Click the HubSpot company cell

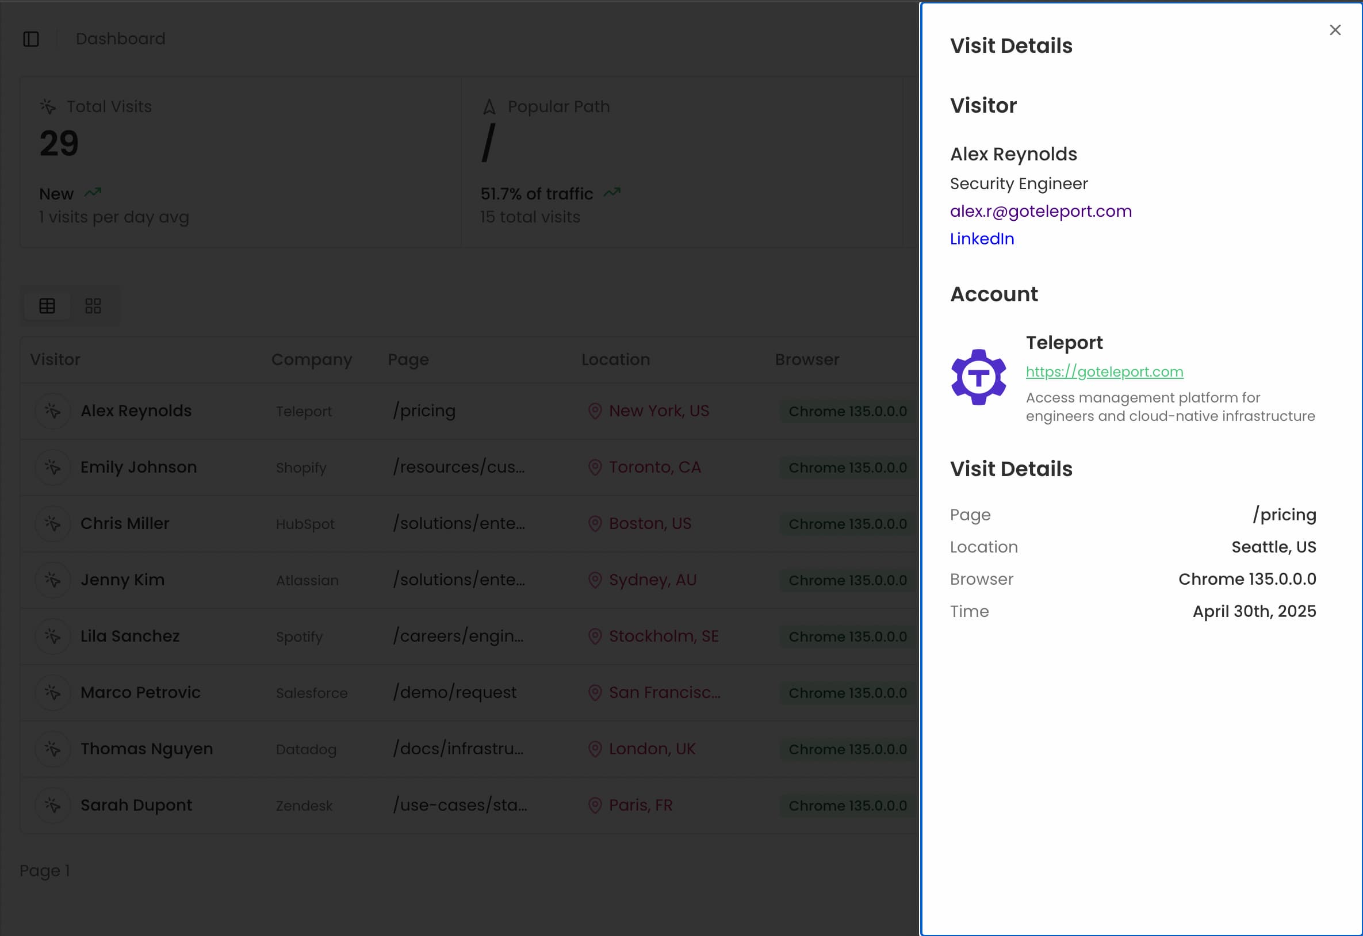click(x=305, y=524)
